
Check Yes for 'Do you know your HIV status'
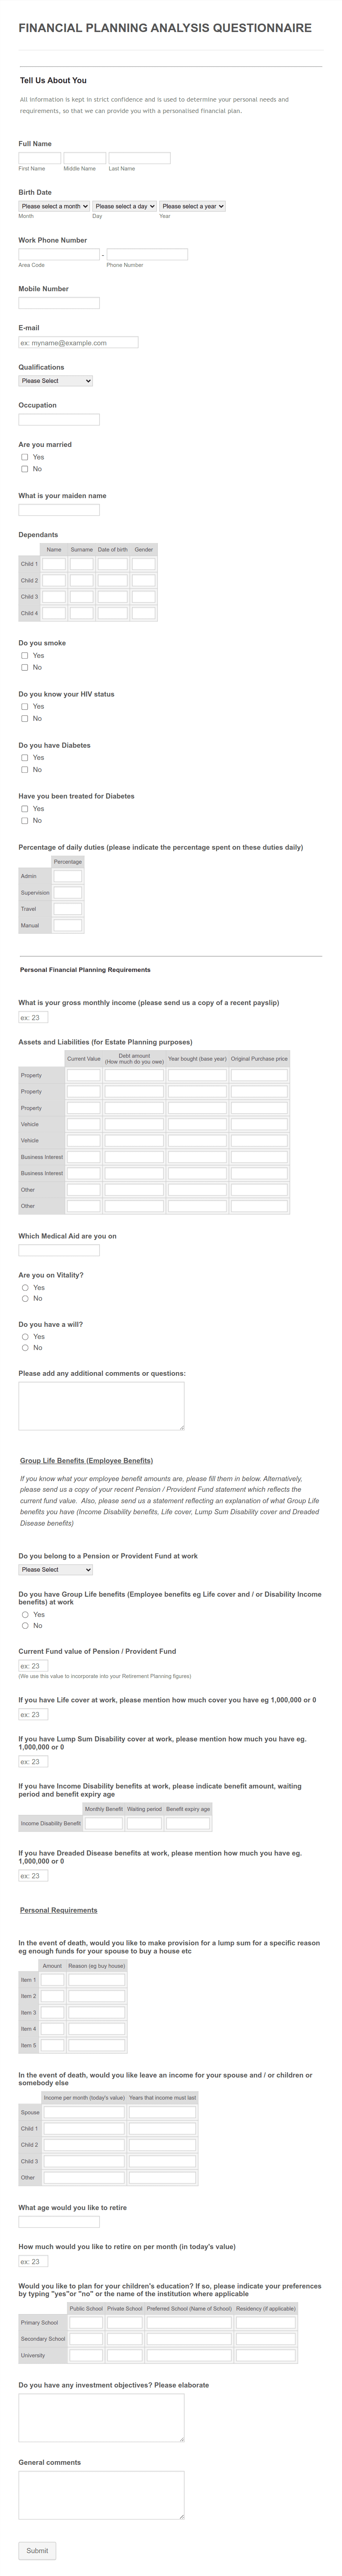(x=25, y=707)
